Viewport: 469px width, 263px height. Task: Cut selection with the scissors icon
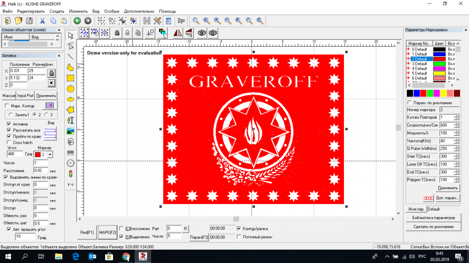point(42,20)
